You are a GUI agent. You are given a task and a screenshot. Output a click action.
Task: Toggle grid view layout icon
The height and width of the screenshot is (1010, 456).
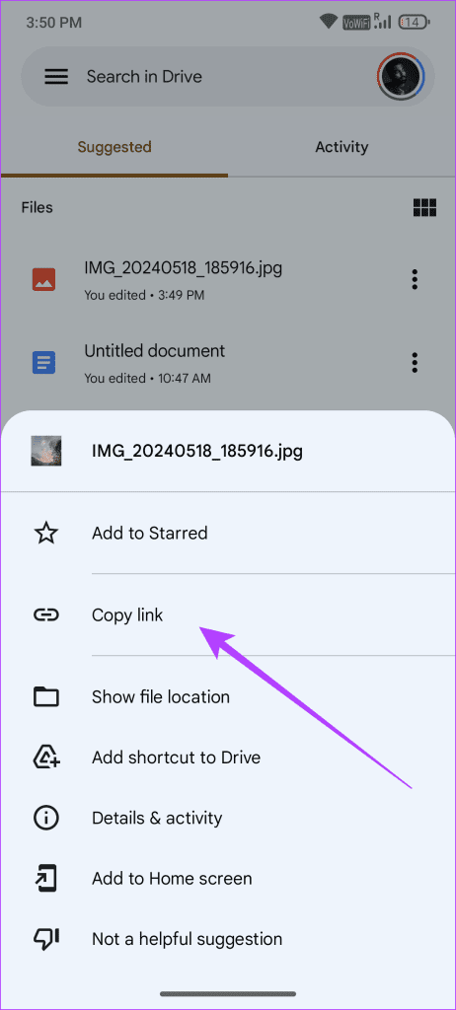[x=424, y=207]
